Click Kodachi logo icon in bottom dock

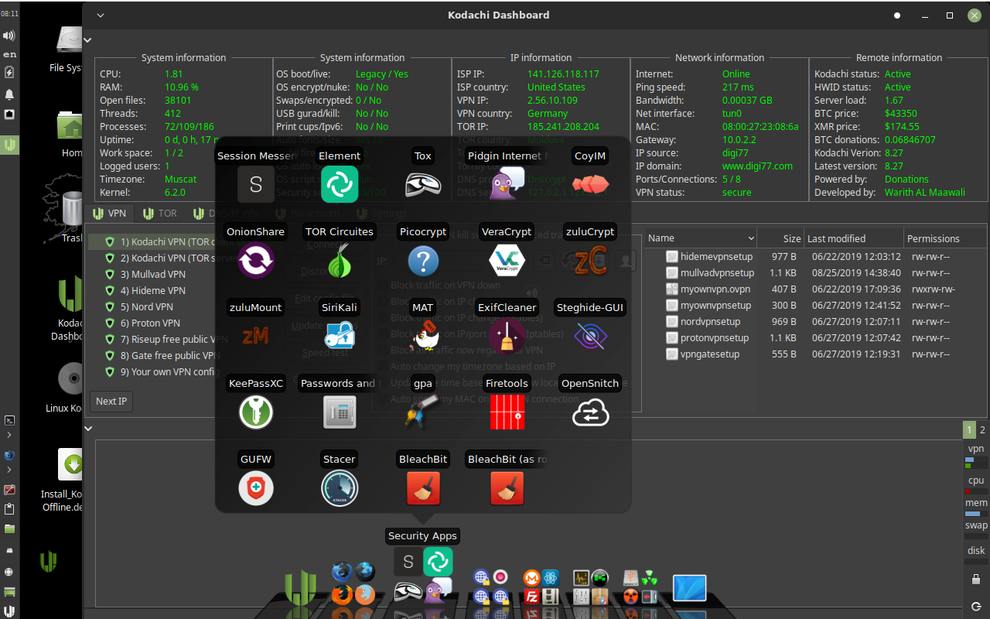tap(300, 587)
